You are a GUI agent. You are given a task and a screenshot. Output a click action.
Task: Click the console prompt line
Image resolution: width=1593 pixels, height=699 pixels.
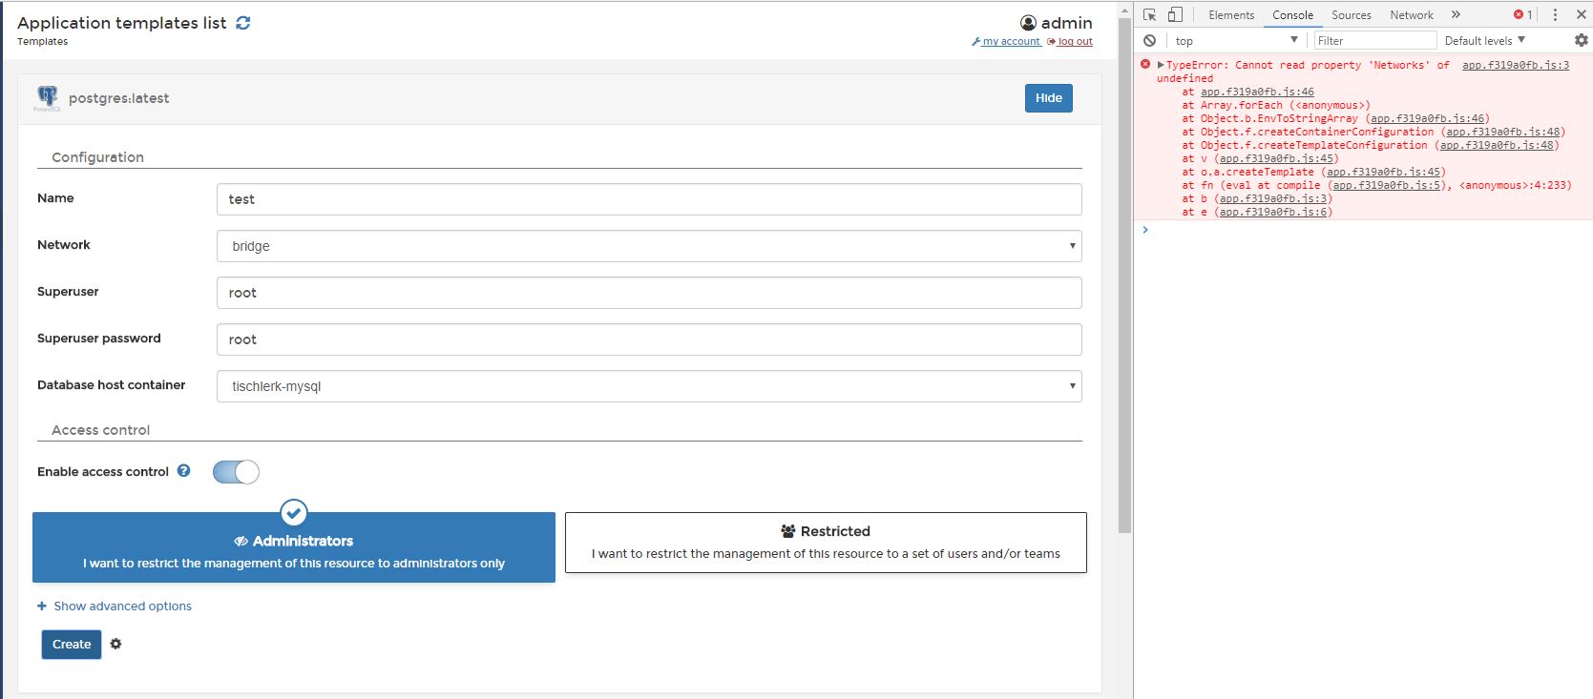pos(1365,230)
